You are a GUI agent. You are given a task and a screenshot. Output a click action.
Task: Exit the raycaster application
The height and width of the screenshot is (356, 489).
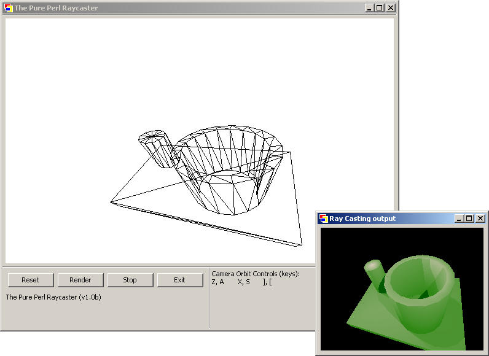click(x=180, y=280)
